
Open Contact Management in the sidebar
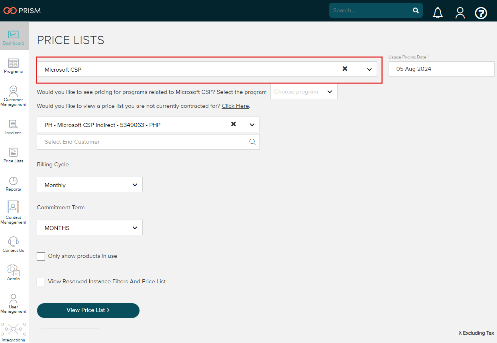click(x=14, y=213)
